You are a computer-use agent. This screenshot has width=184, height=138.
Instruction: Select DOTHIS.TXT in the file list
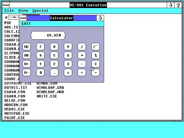[x=16, y=88]
